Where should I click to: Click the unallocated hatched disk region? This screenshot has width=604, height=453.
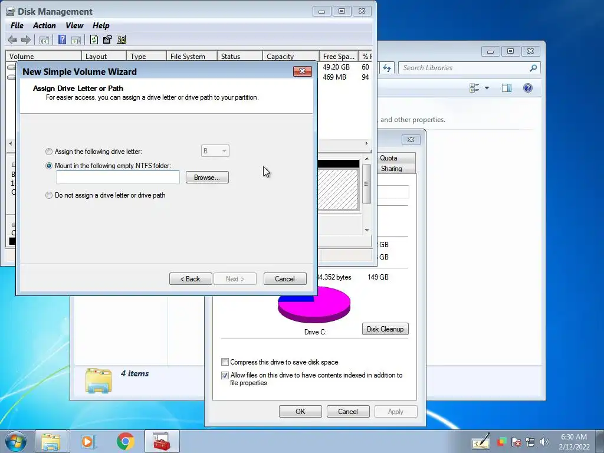[338, 189]
